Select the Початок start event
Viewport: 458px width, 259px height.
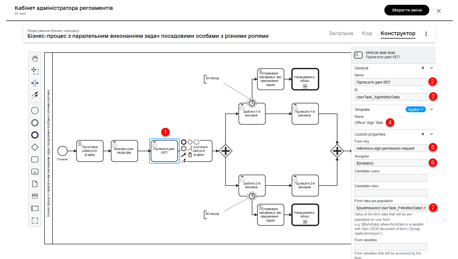pyautogui.click(x=62, y=151)
